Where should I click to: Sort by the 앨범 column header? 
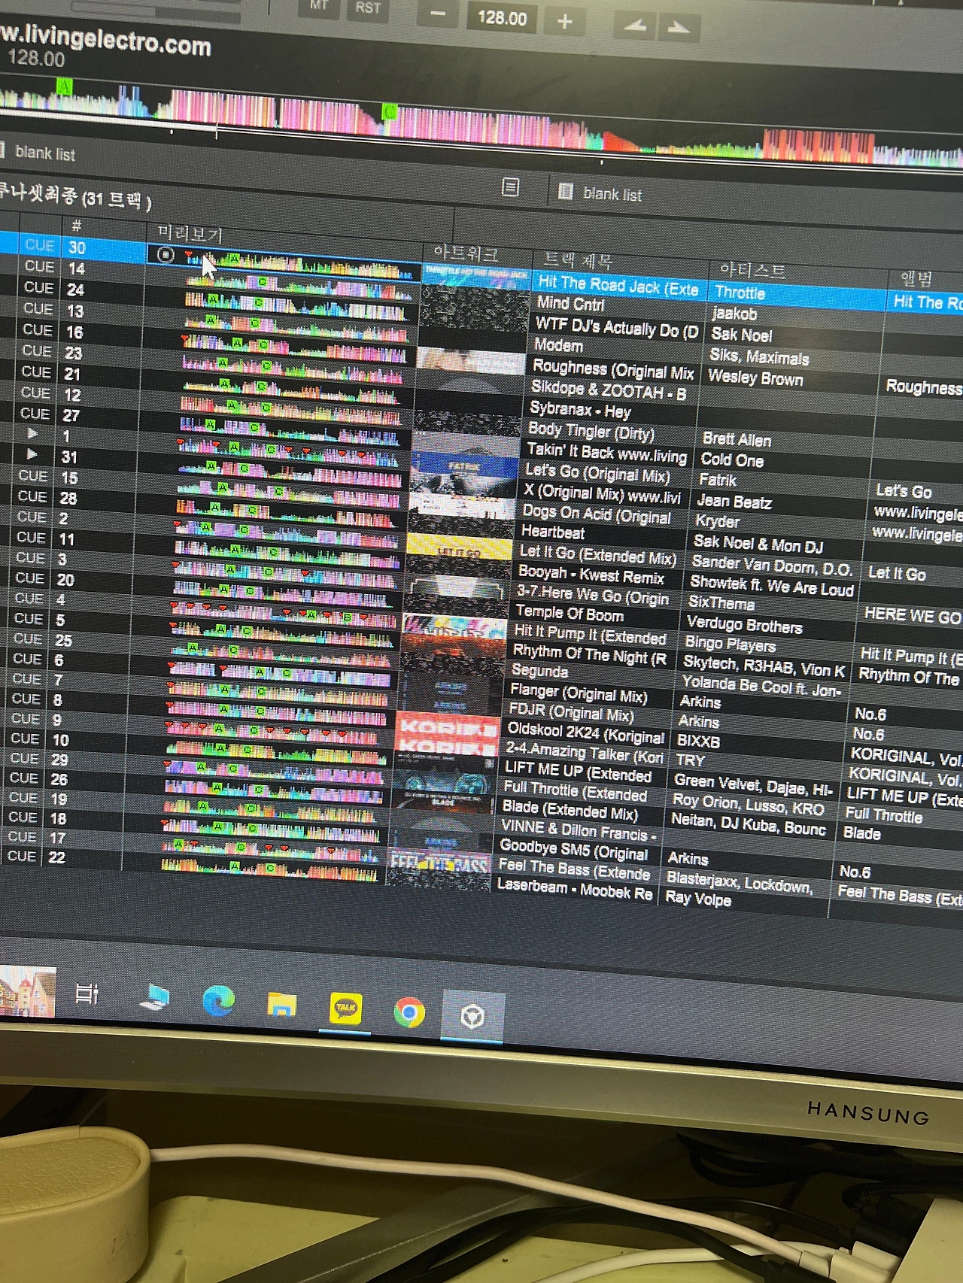point(916,279)
